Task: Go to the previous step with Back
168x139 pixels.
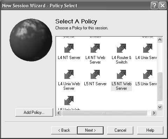Action: (64, 130)
